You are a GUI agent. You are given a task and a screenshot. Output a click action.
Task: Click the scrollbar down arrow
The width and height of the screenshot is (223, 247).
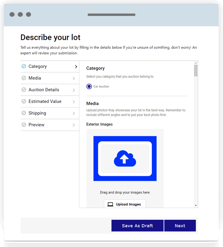pos(196,206)
